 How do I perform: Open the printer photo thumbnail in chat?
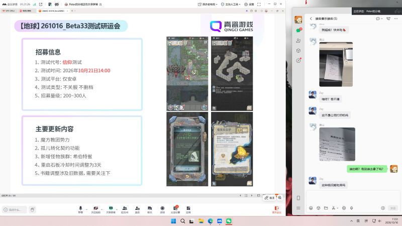(x=336, y=64)
